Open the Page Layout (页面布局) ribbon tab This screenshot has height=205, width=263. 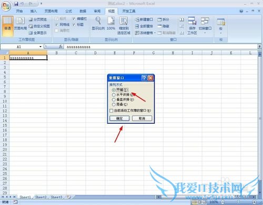coord(51,11)
